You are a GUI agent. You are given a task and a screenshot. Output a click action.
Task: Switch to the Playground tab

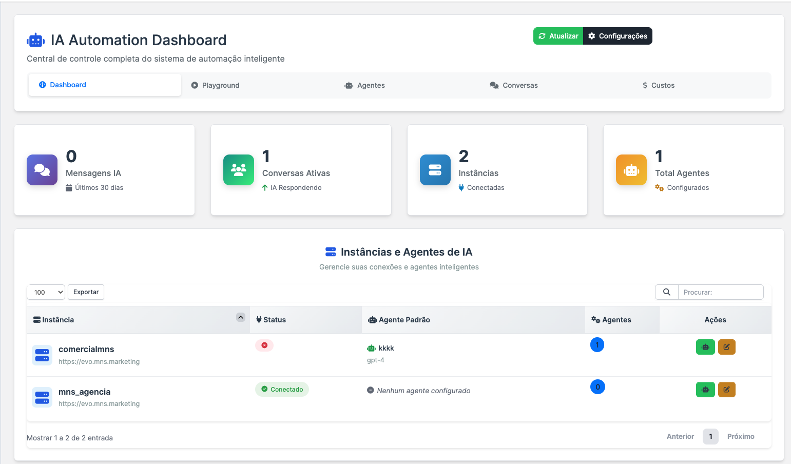point(215,85)
